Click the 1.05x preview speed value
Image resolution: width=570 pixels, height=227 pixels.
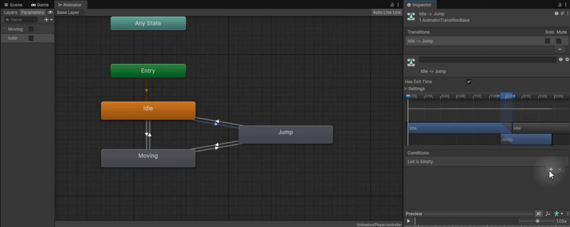tap(561, 221)
